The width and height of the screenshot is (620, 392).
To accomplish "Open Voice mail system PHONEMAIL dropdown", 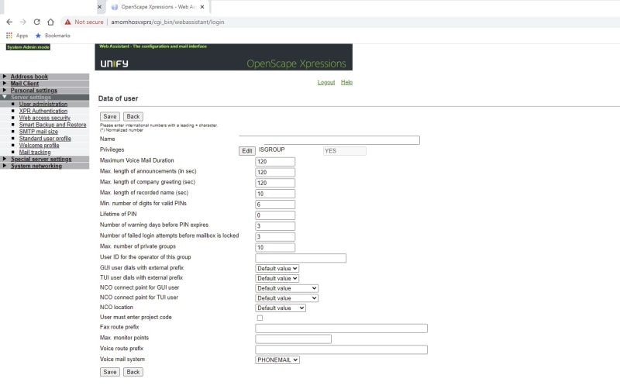I will point(277,360).
